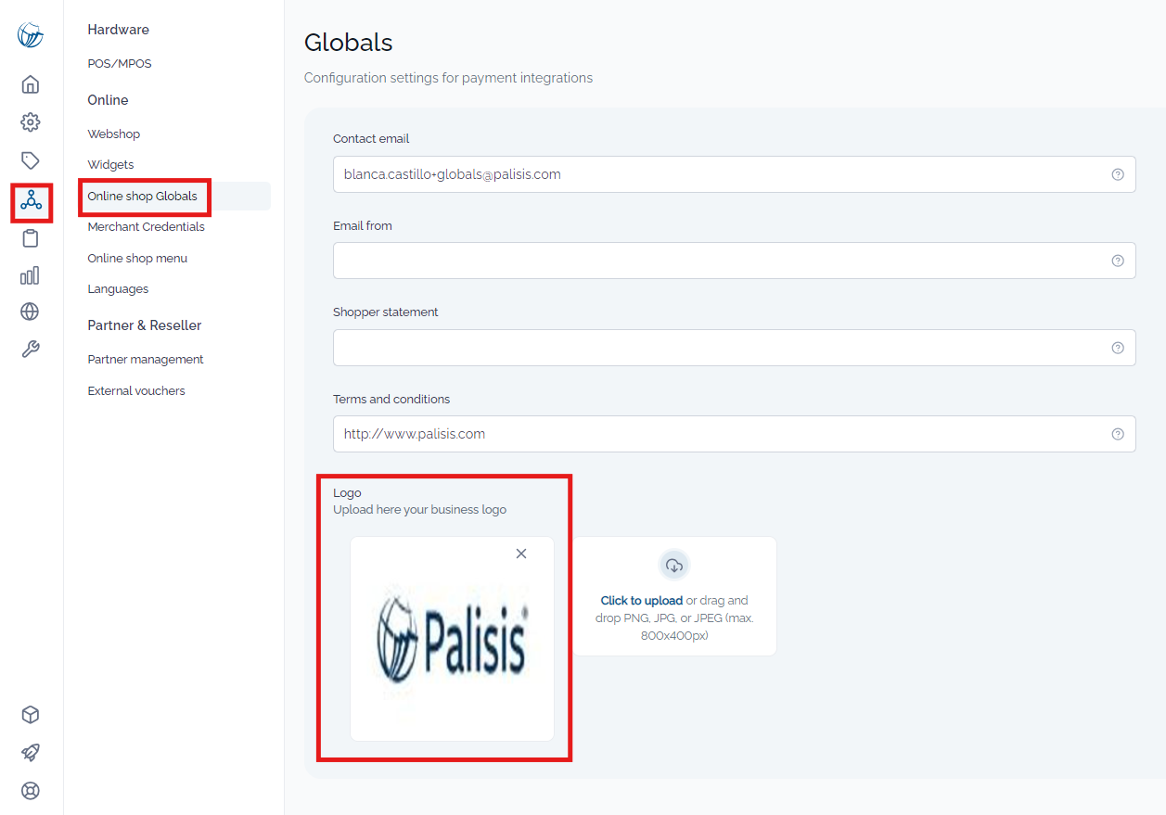Viewport: 1166px width, 815px height.
Task: Open Widgets menu item
Action: 111,165
